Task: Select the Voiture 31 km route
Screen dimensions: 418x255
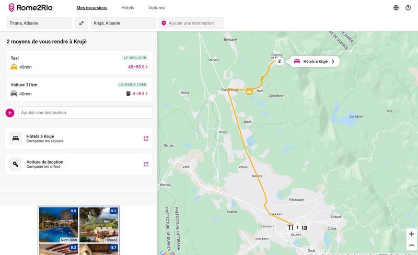Action: (x=79, y=89)
